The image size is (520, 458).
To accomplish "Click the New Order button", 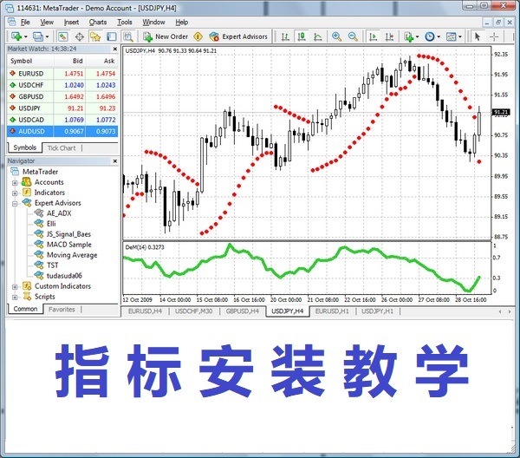I will (166, 36).
